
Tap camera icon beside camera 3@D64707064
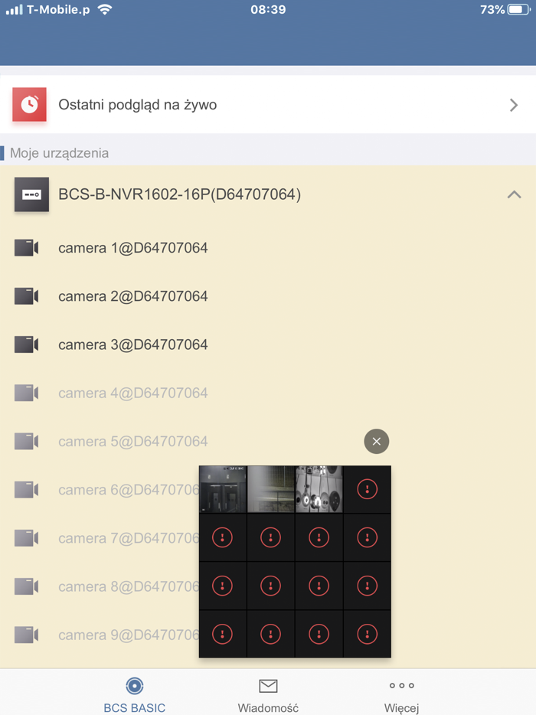[x=26, y=344]
